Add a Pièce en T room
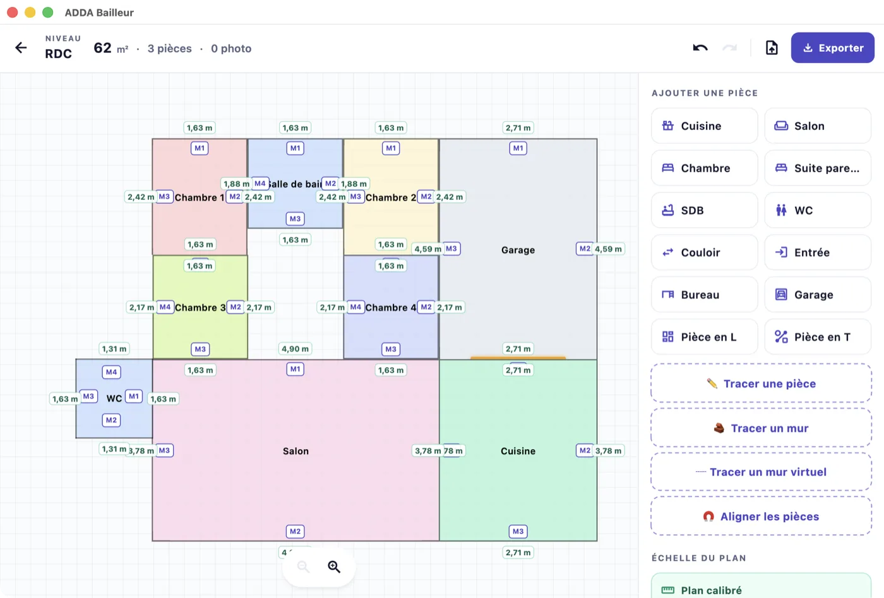884x598 pixels. [x=818, y=337]
